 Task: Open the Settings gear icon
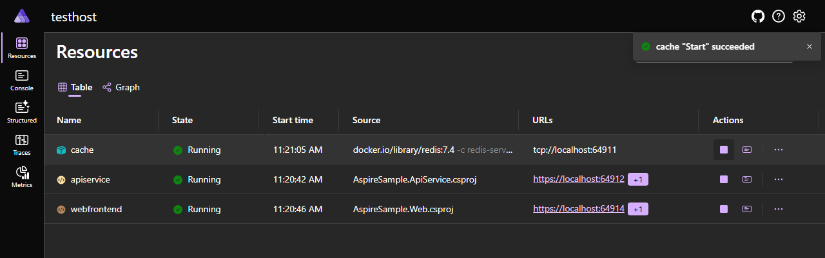(x=799, y=16)
